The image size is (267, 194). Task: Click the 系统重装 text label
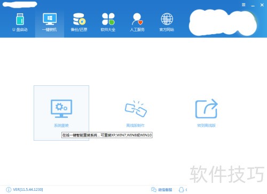(61, 126)
